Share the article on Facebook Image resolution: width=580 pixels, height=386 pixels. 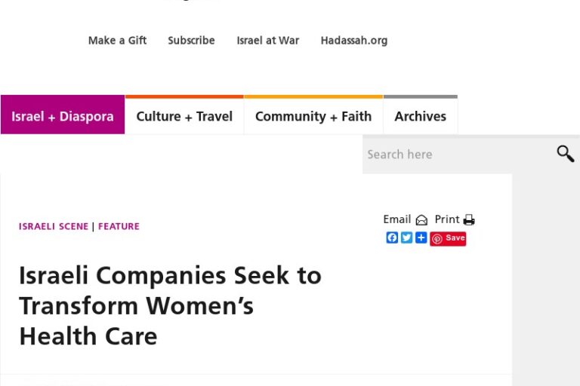pyautogui.click(x=392, y=237)
